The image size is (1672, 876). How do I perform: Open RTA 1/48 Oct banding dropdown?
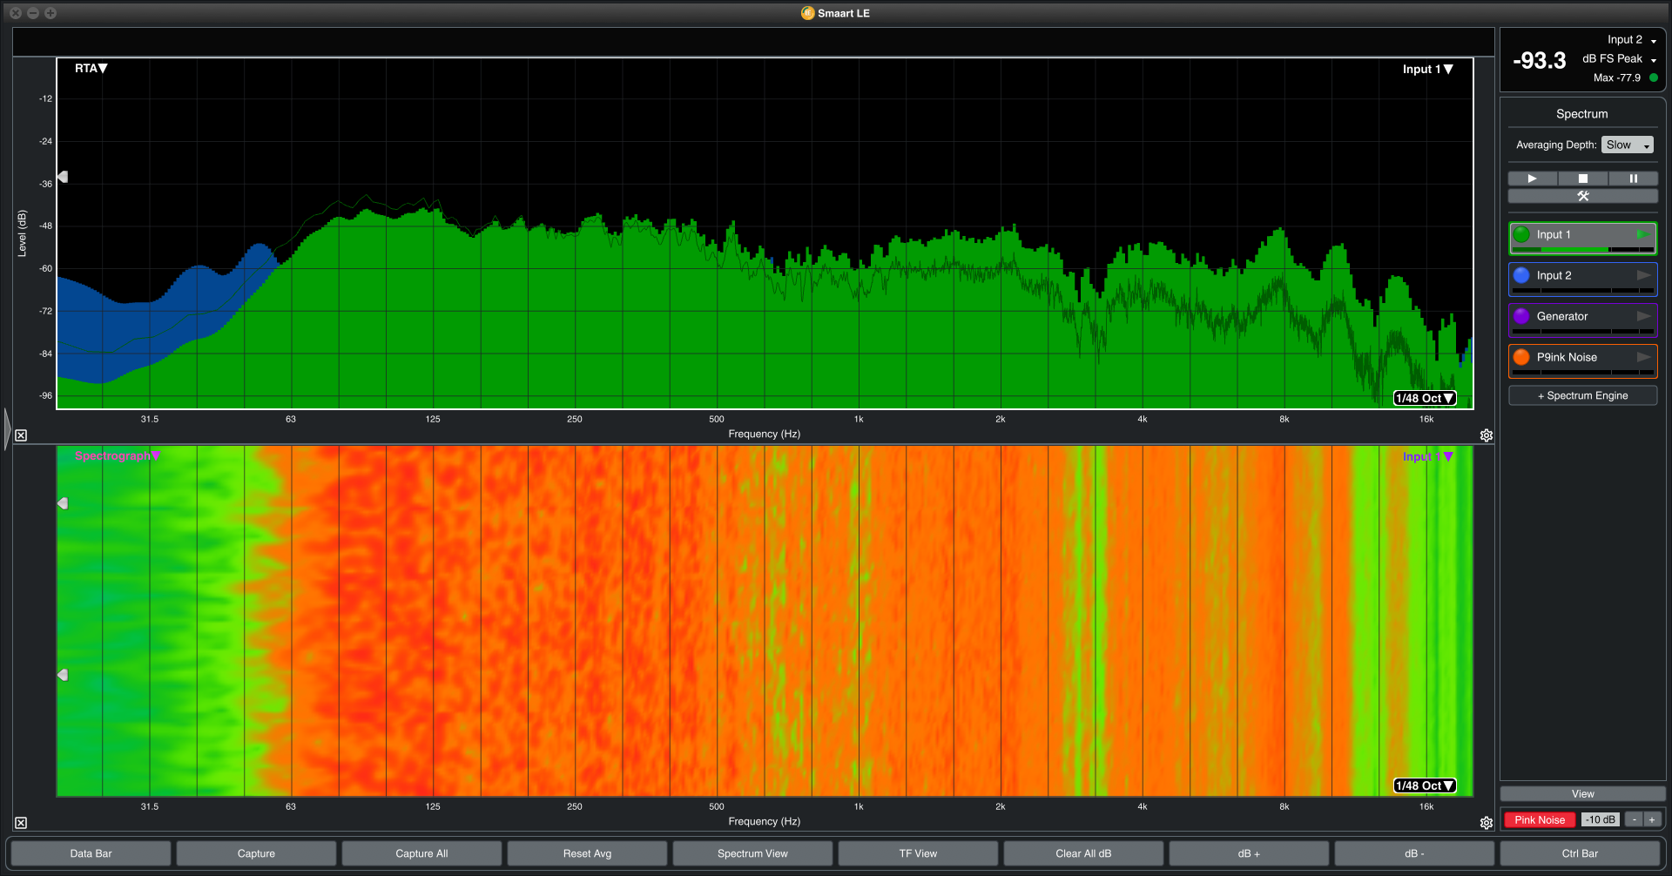click(x=1425, y=398)
